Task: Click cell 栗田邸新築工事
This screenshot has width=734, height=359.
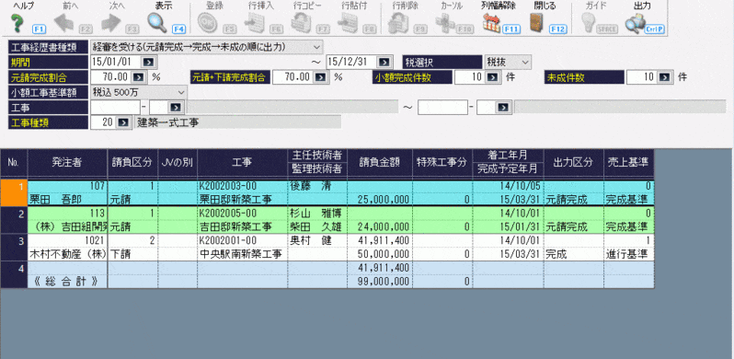Action: (242, 200)
